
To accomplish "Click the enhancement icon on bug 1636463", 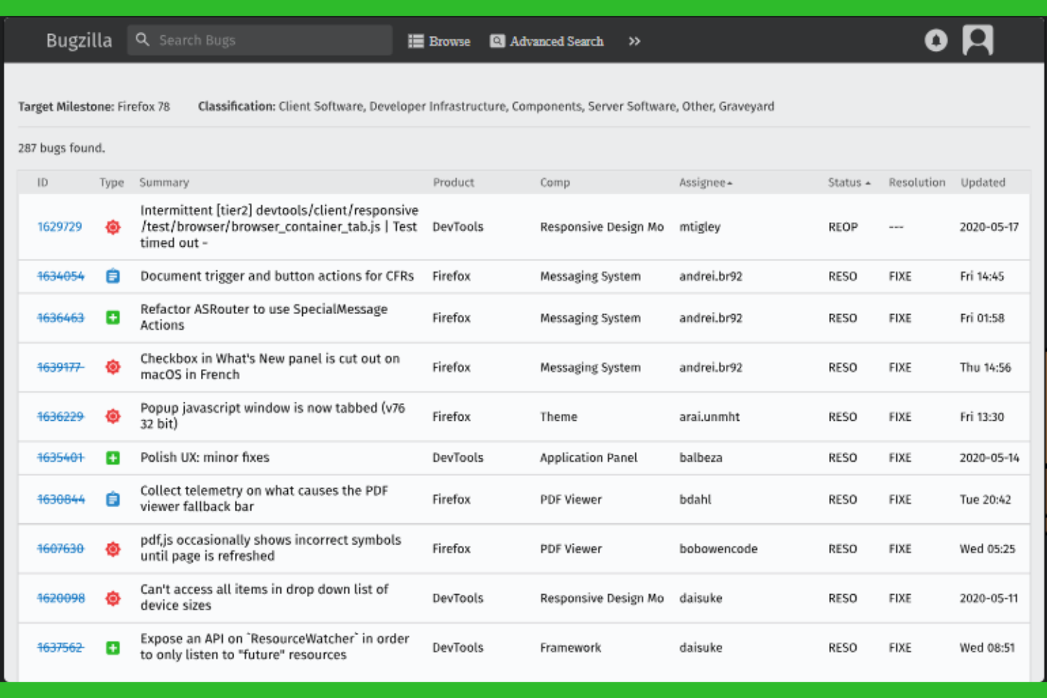I will pos(112,318).
